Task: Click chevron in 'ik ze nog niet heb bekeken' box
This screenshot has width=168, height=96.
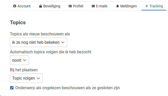Action: (63, 42)
